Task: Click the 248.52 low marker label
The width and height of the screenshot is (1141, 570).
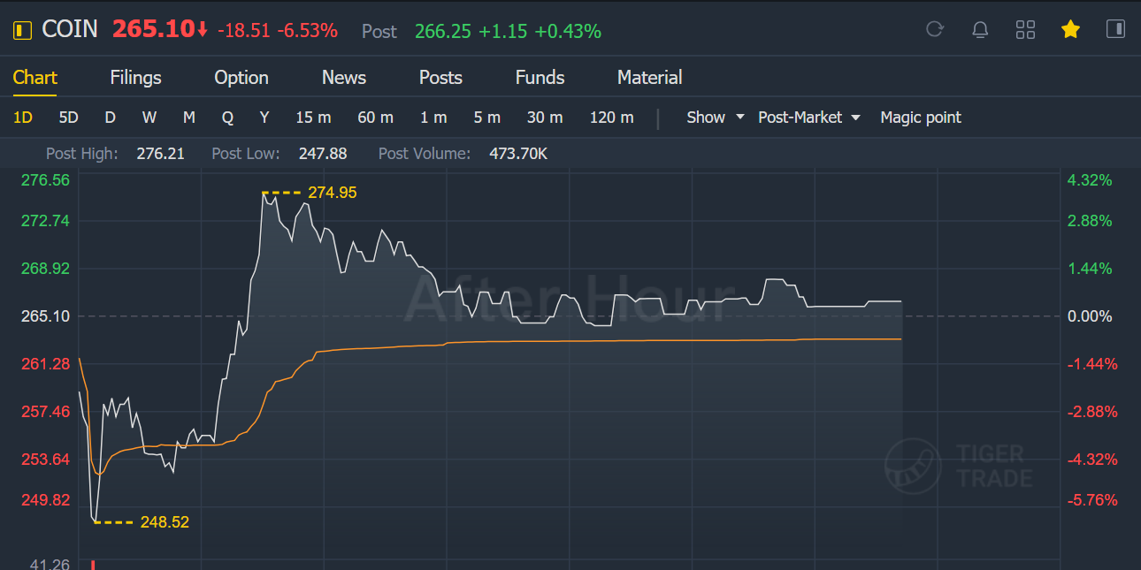Action: point(165,522)
